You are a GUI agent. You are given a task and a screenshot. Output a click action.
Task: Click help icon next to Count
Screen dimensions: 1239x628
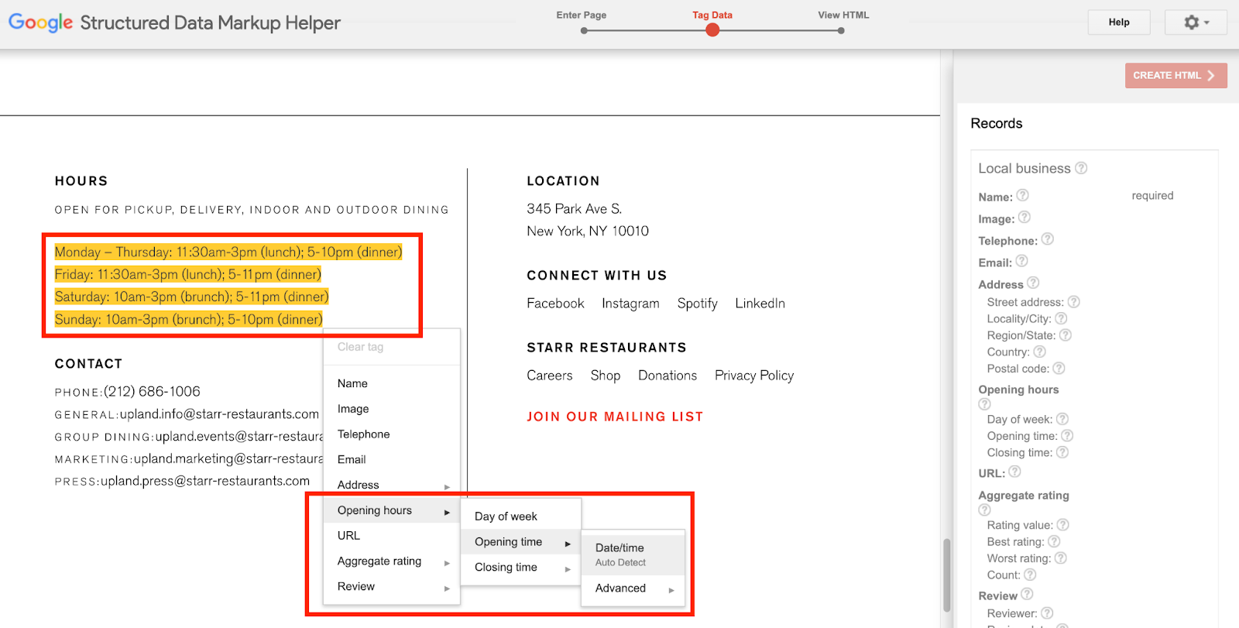pyautogui.click(x=1029, y=575)
